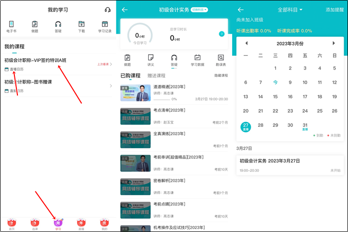Open 答疑 icon in 初级会计实务 screen
Viewport: 348px width, 232px height.
click(x=174, y=60)
